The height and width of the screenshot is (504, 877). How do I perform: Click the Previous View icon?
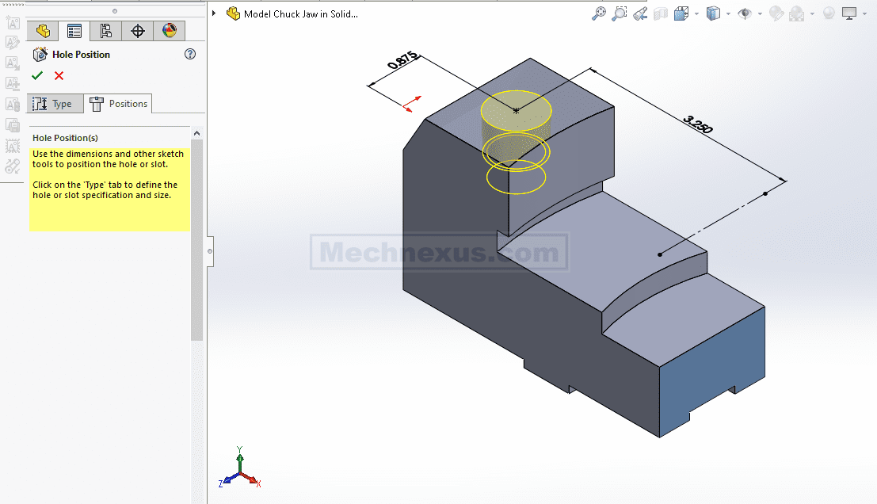click(x=640, y=13)
